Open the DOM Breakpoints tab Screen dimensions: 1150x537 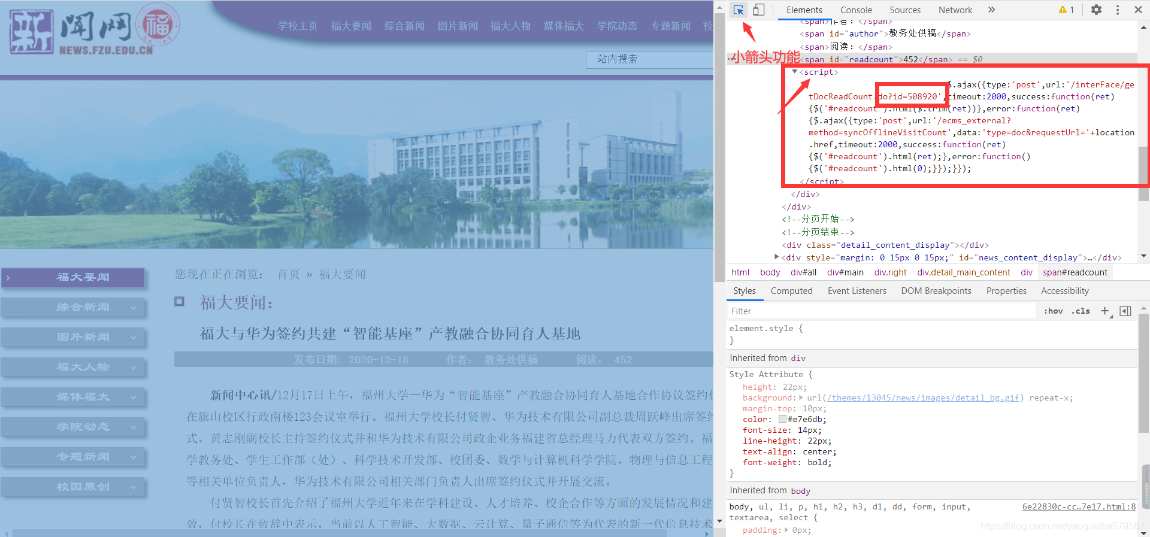(x=936, y=290)
